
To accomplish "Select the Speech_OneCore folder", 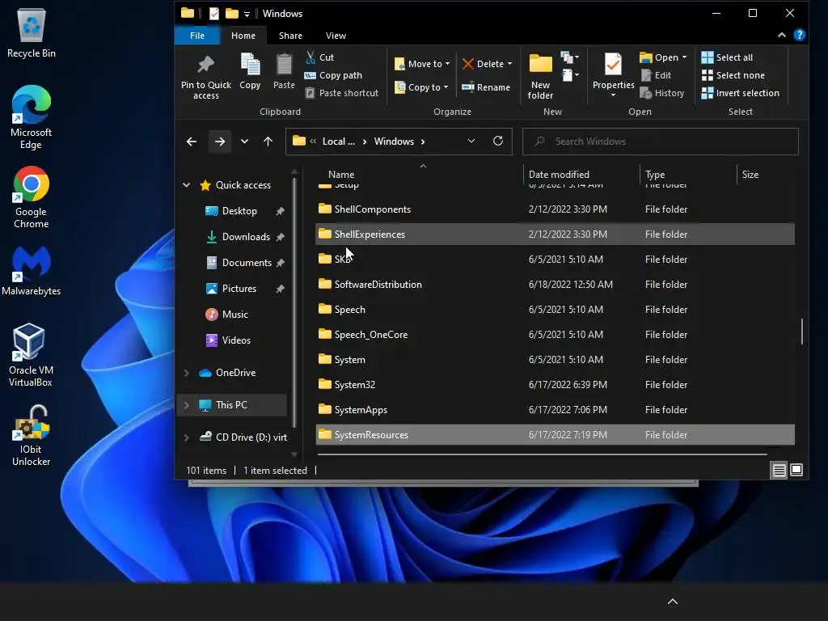I will tap(555, 334).
